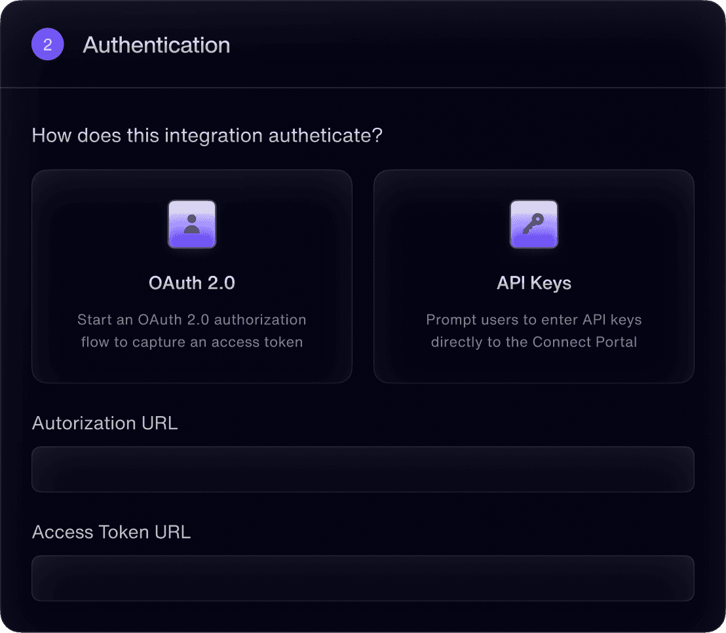Click the "directly to the Connect Portal" line

pyautogui.click(x=534, y=342)
